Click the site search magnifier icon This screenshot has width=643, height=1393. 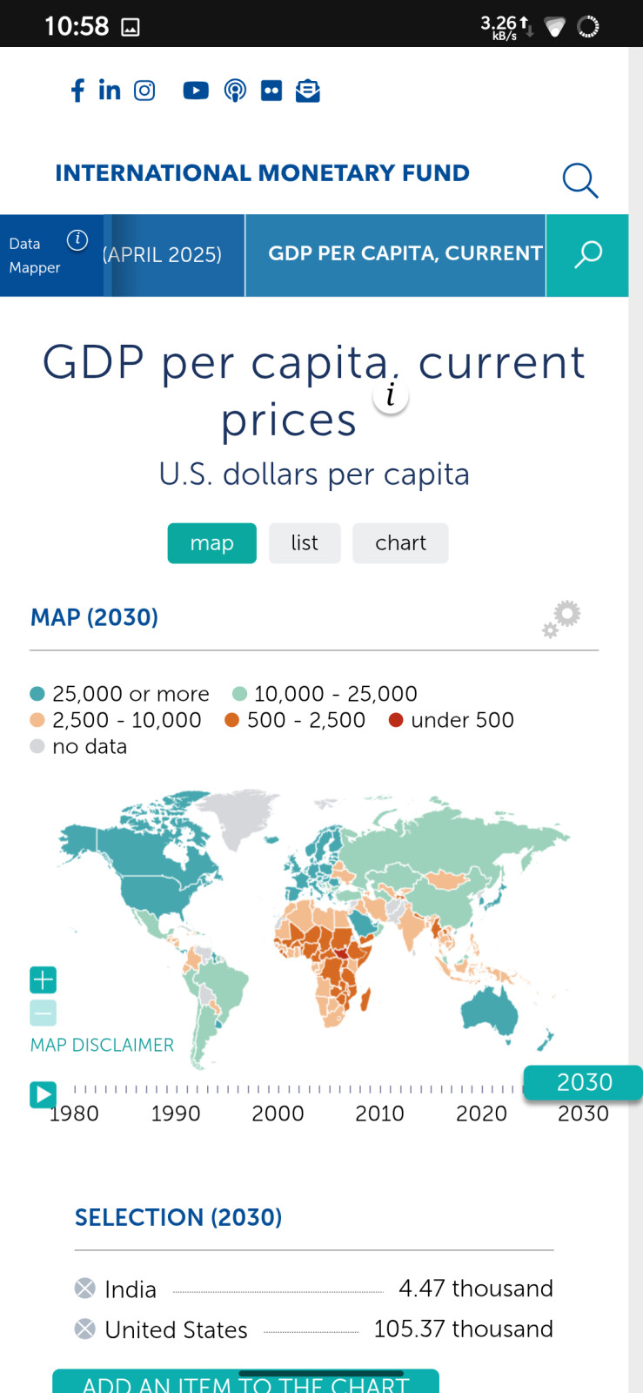click(579, 180)
